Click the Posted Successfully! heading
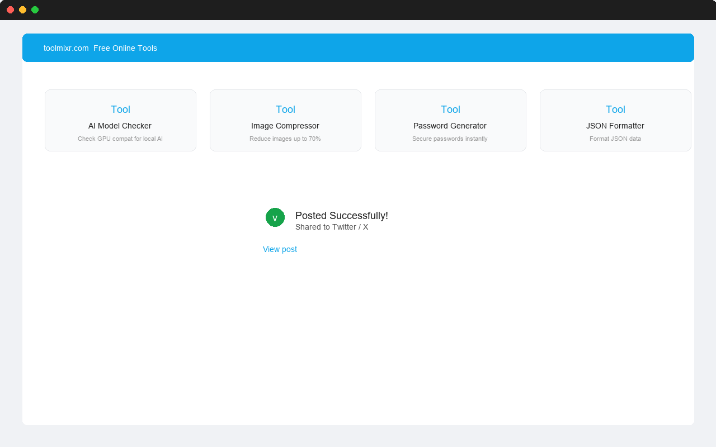716x447 pixels. pos(342,216)
